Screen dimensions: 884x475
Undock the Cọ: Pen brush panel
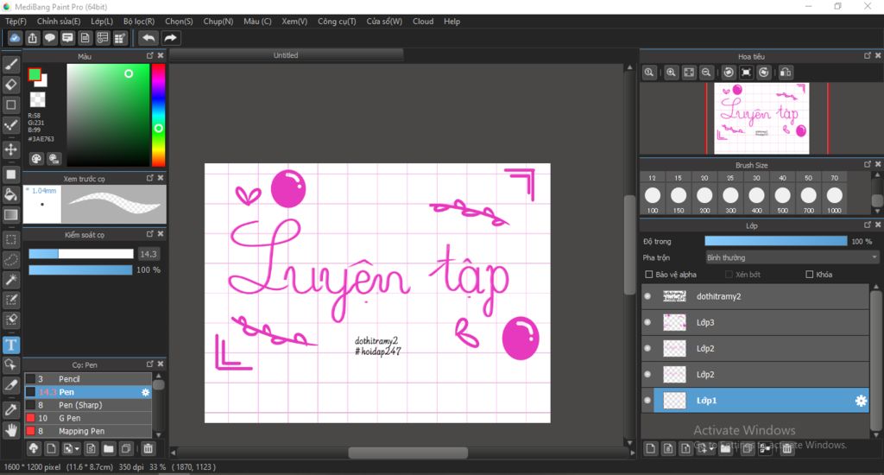click(149, 364)
